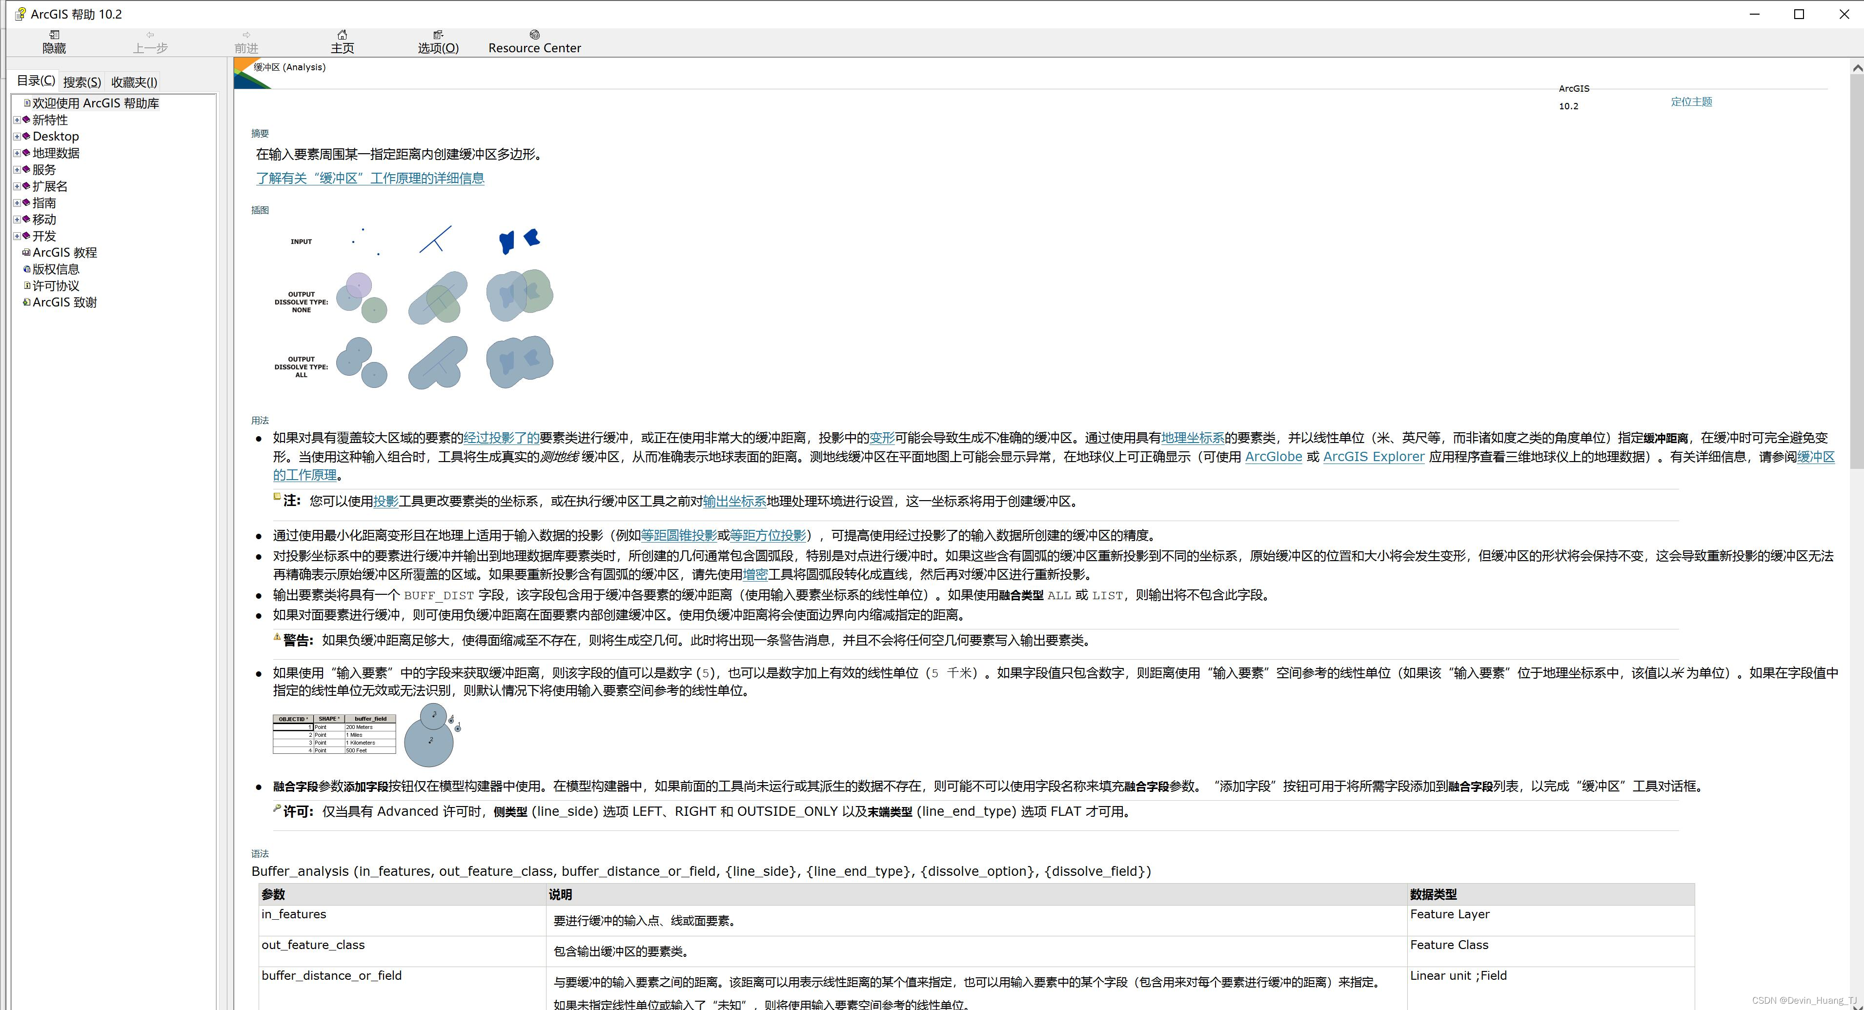Click the 变形 link
Screen dimensions: 1864x1010
pyautogui.click(x=882, y=438)
